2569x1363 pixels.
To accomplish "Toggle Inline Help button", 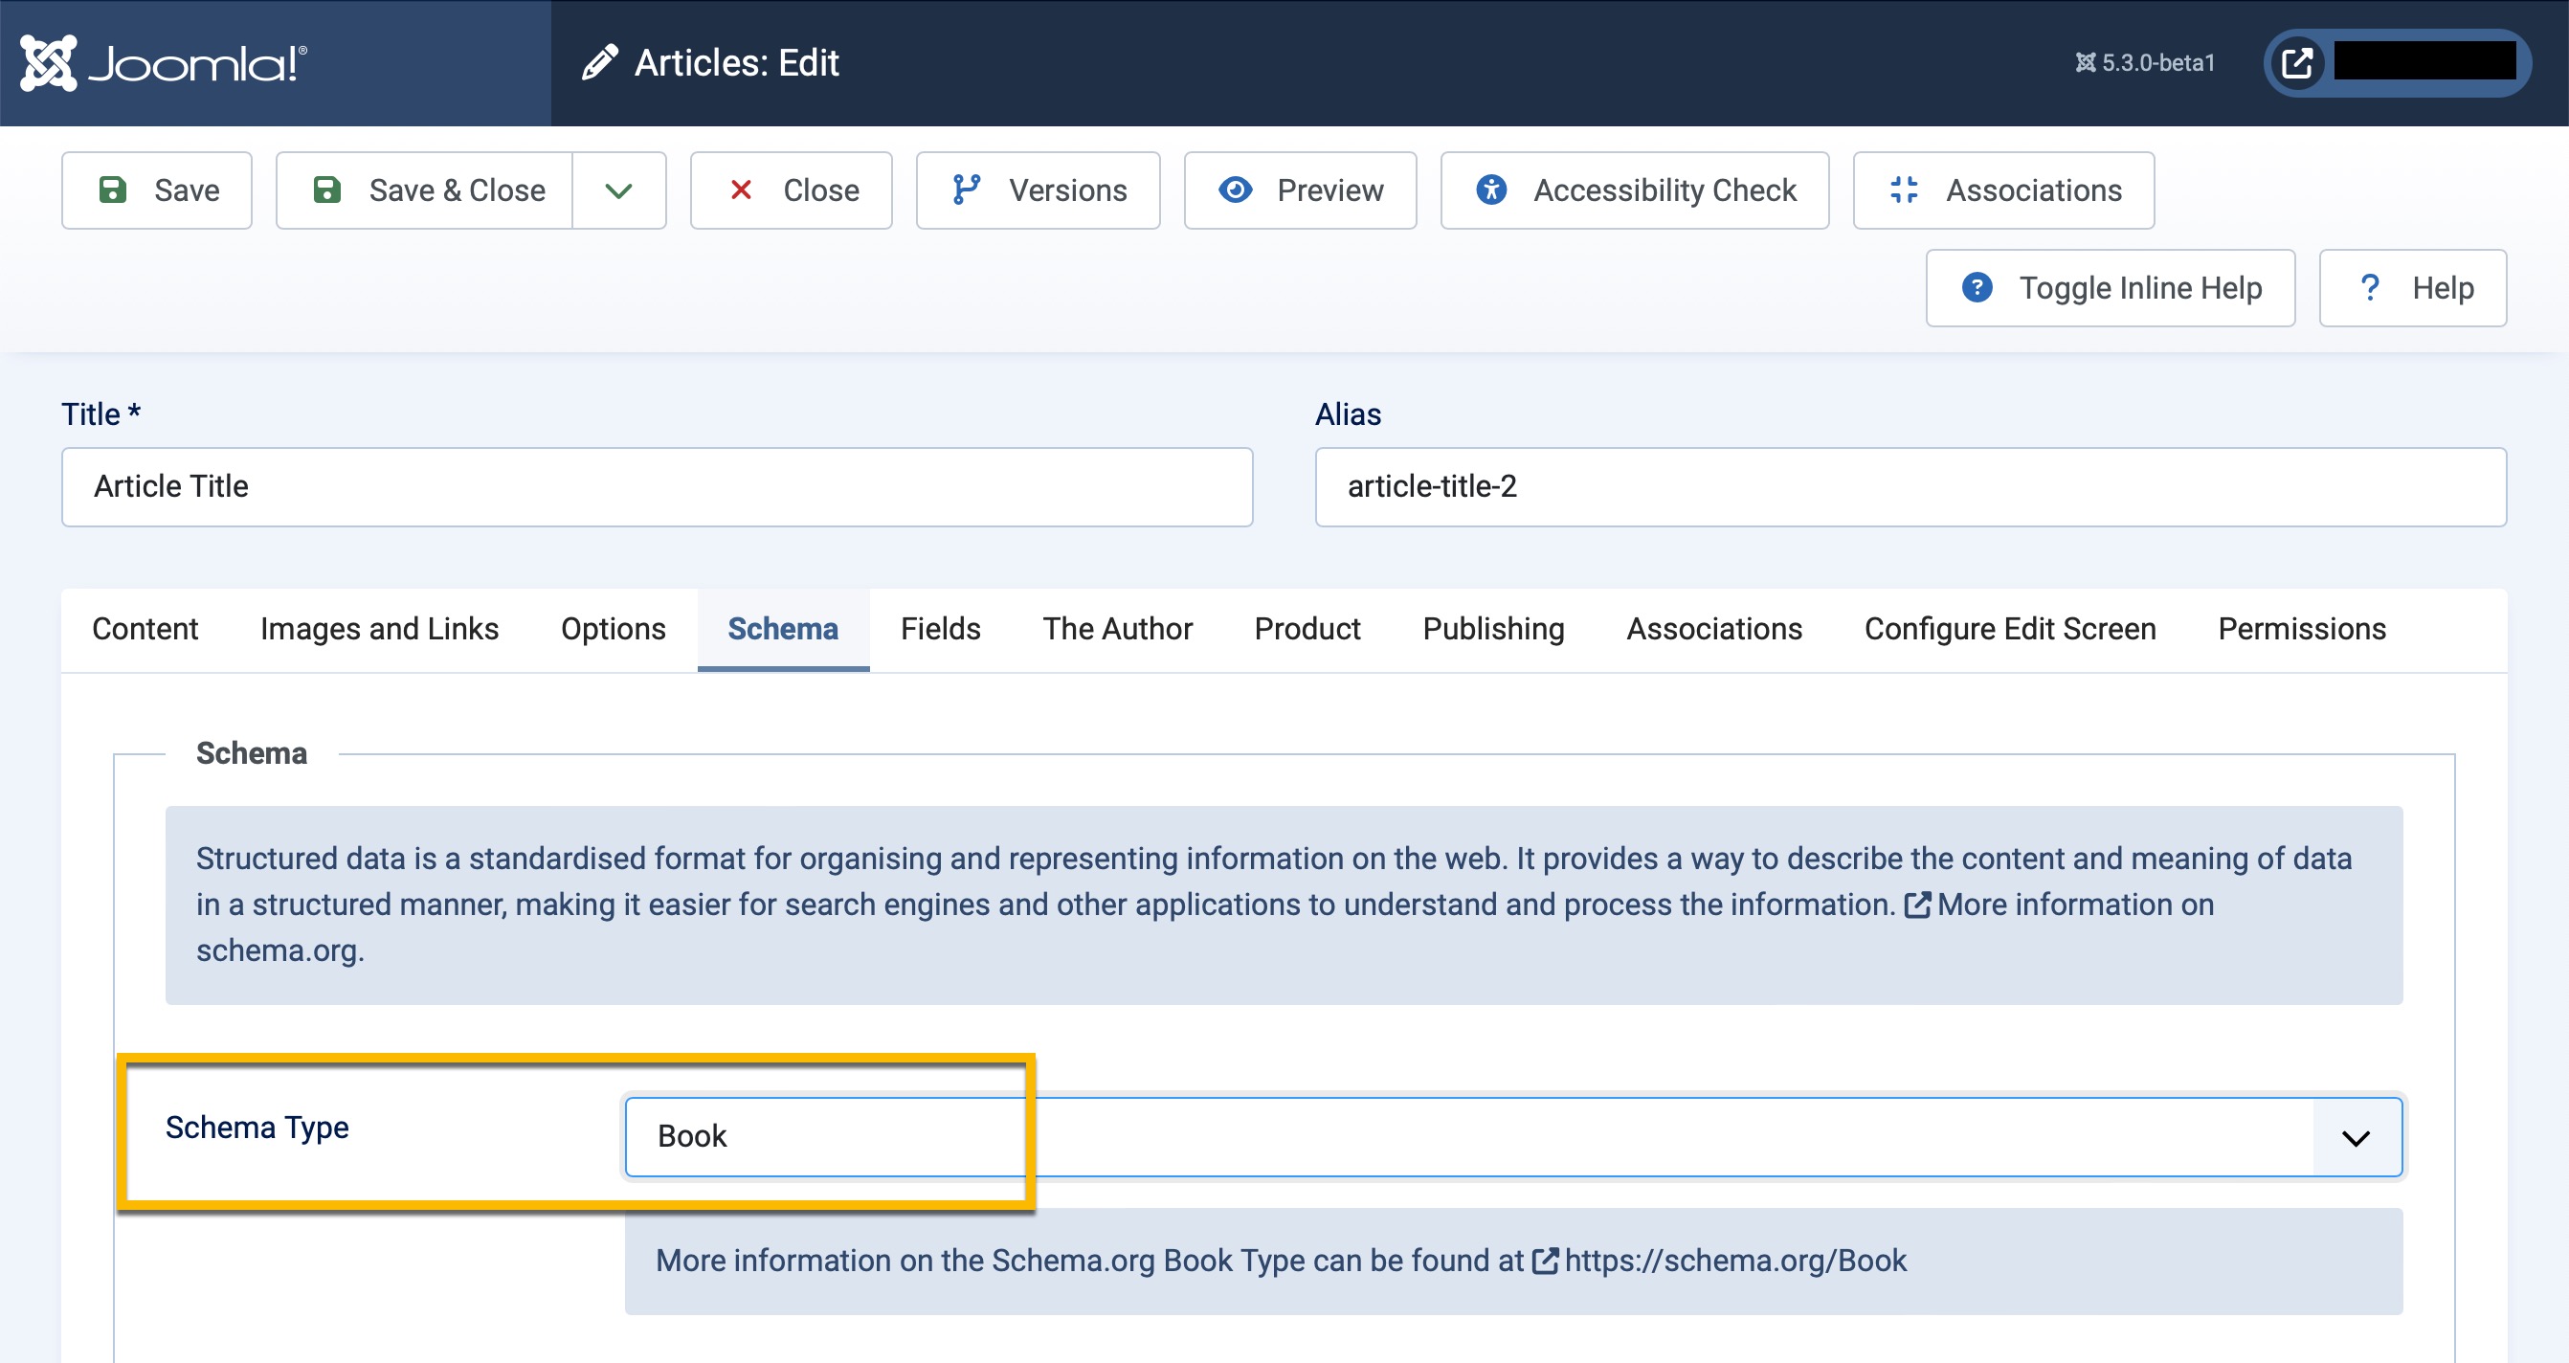I will click(2110, 288).
